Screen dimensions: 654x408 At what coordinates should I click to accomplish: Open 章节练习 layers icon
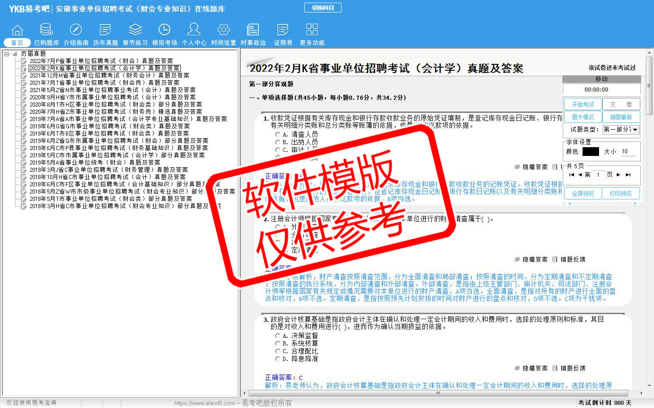click(135, 30)
